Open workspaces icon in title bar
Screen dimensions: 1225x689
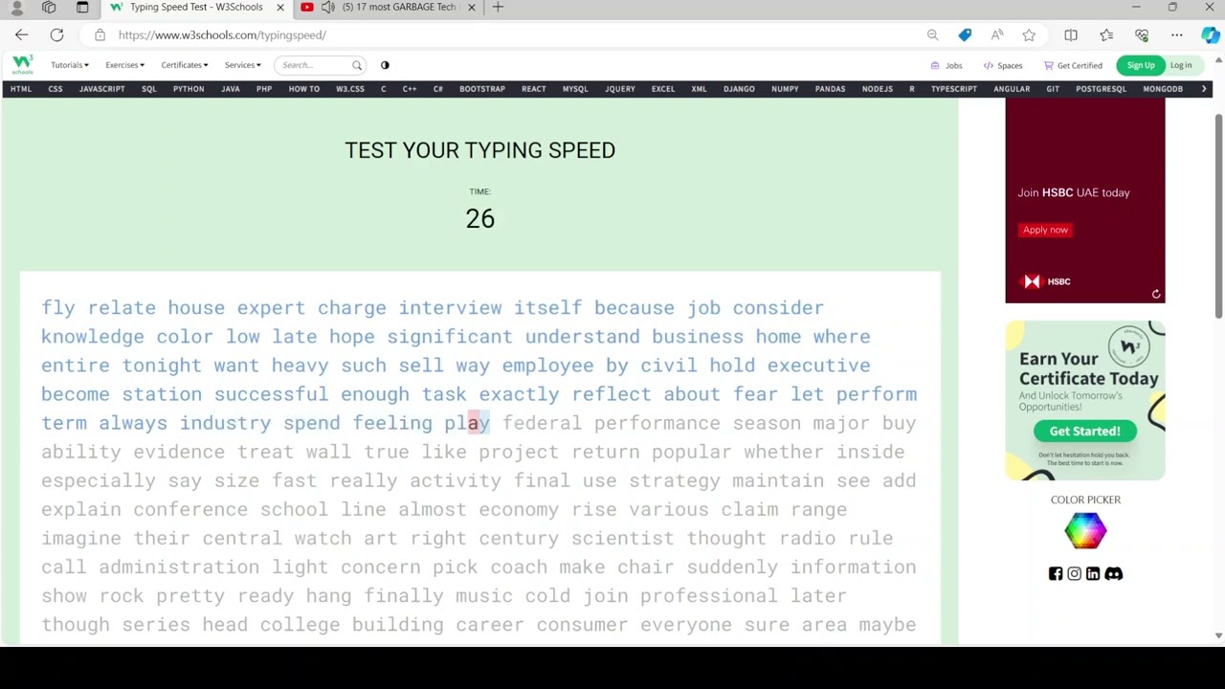point(49,8)
